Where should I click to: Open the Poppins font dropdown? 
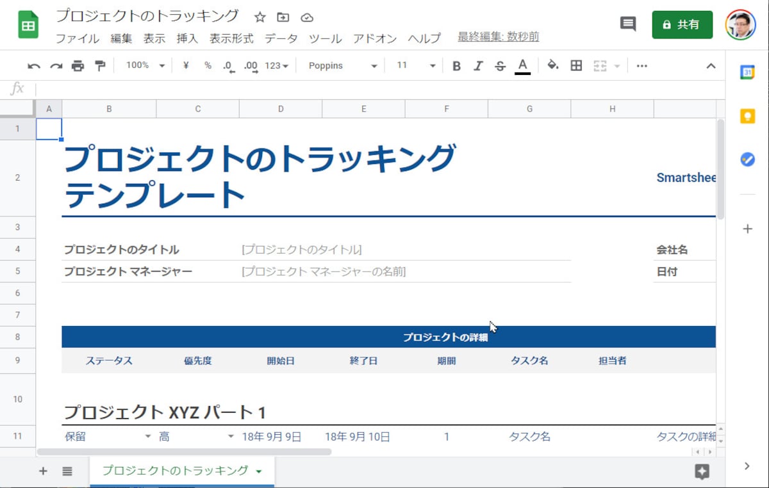[342, 65]
